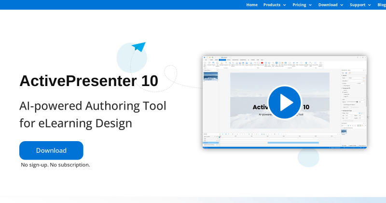Play the ActivePresenter intro video
The width and height of the screenshot is (386, 203).
284,102
